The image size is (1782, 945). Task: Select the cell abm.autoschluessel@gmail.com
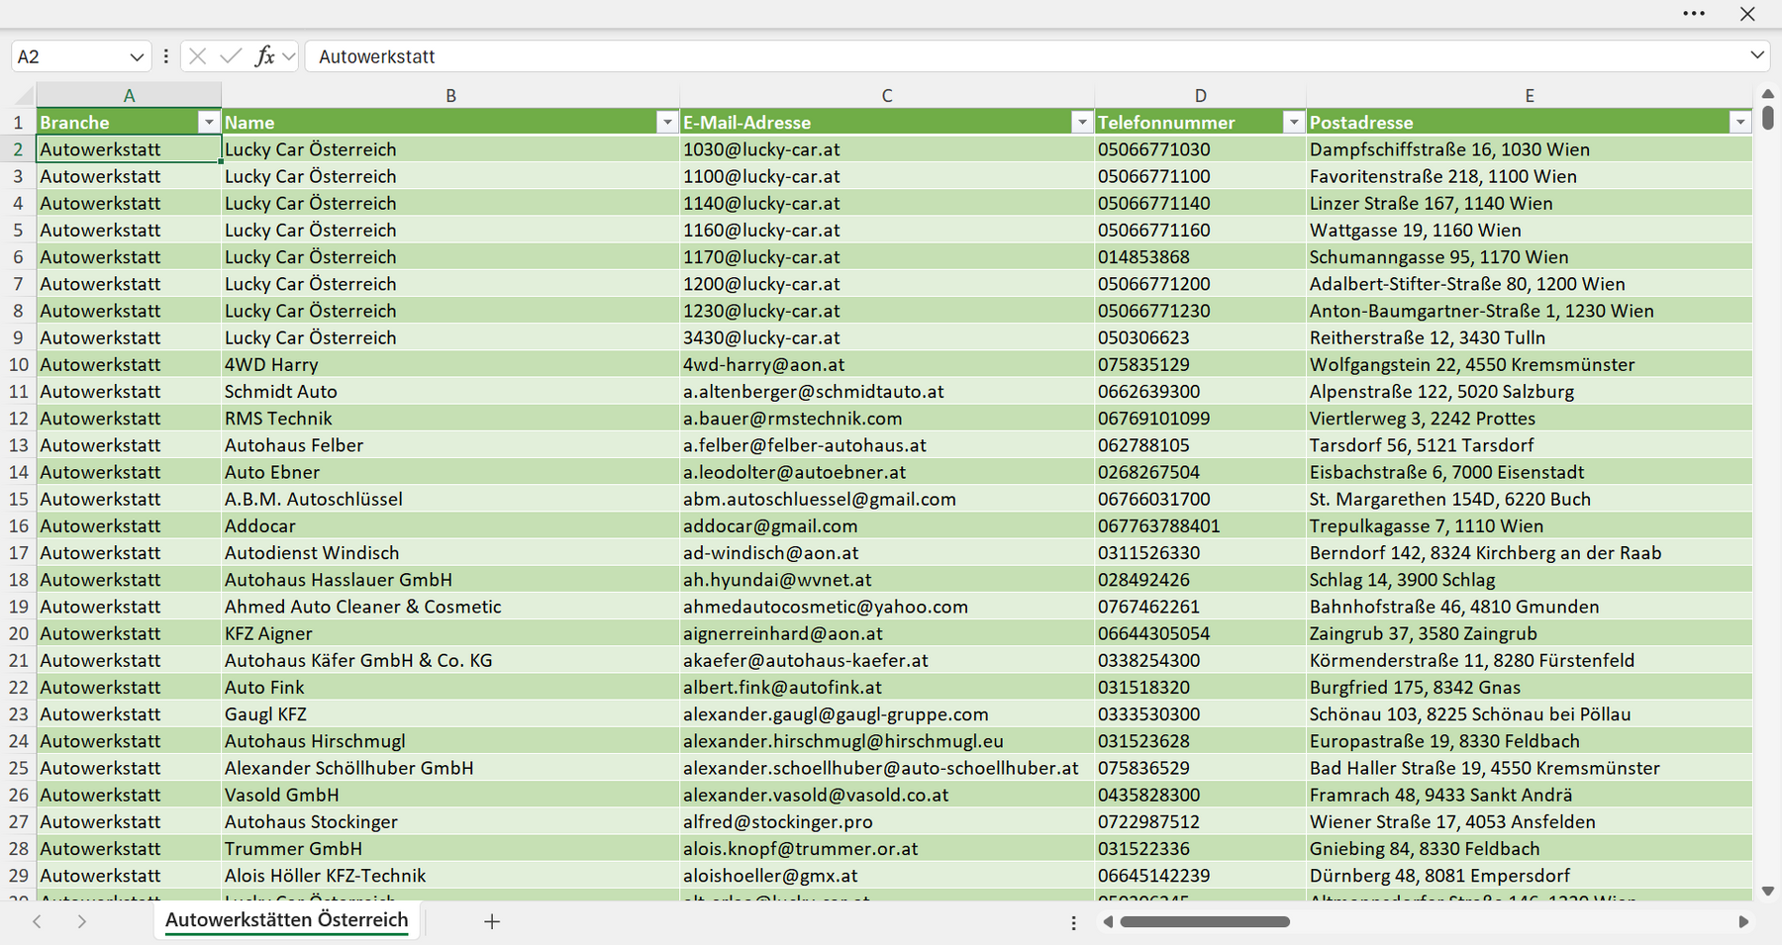click(887, 499)
